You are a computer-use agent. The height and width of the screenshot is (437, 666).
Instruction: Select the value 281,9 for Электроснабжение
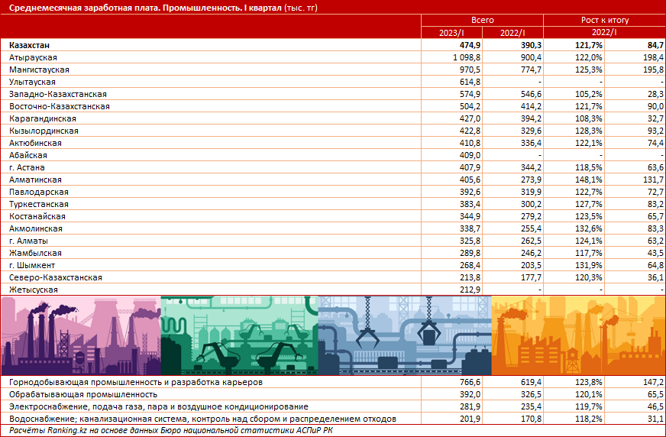pos(470,407)
